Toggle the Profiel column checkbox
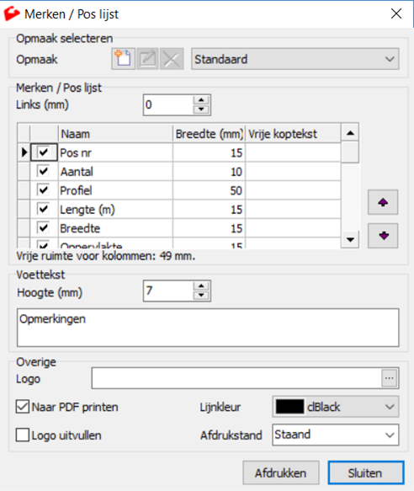The height and width of the screenshot is (491, 414). [43, 190]
